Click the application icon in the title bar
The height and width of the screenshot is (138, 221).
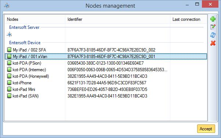pos(7,6)
